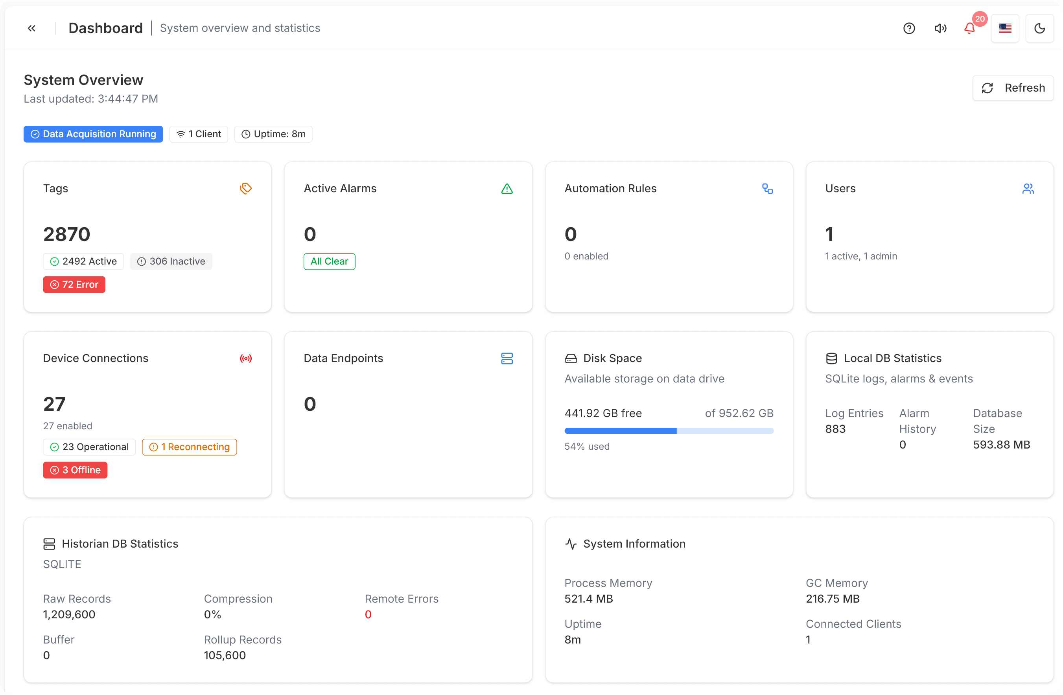Click the Process Memory 521.4 MB value
This screenshot has width=1063, height=695.
pyautogui.click(x=589, y=599)
